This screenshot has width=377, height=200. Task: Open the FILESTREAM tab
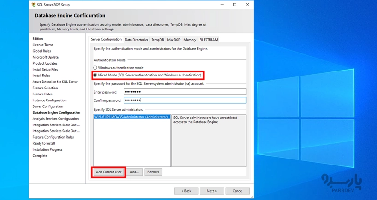(208, 40)
